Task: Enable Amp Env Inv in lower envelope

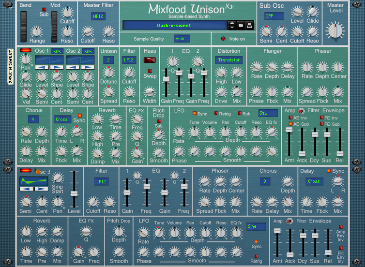Action: tap(341, 227)
